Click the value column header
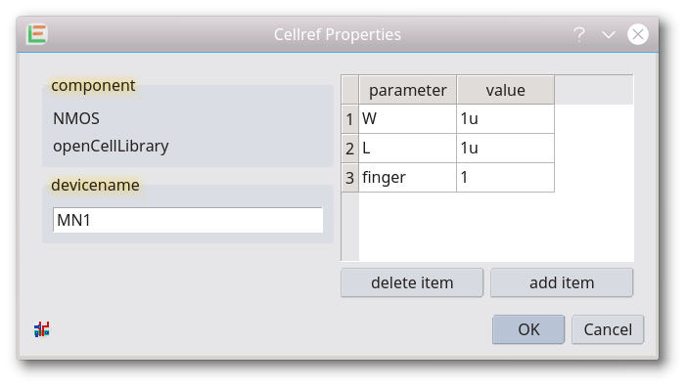The width and height of the screenshot is (687, 388). coord(505,90)
